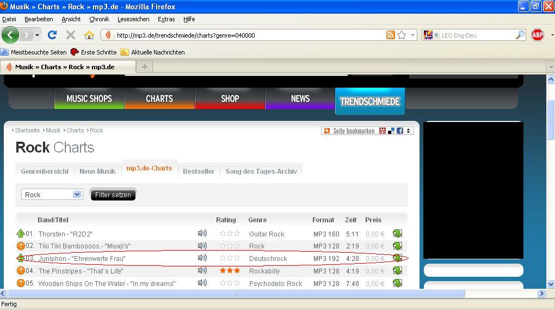
Task: Click the Delicious share icon
Action: coord(391,131)
